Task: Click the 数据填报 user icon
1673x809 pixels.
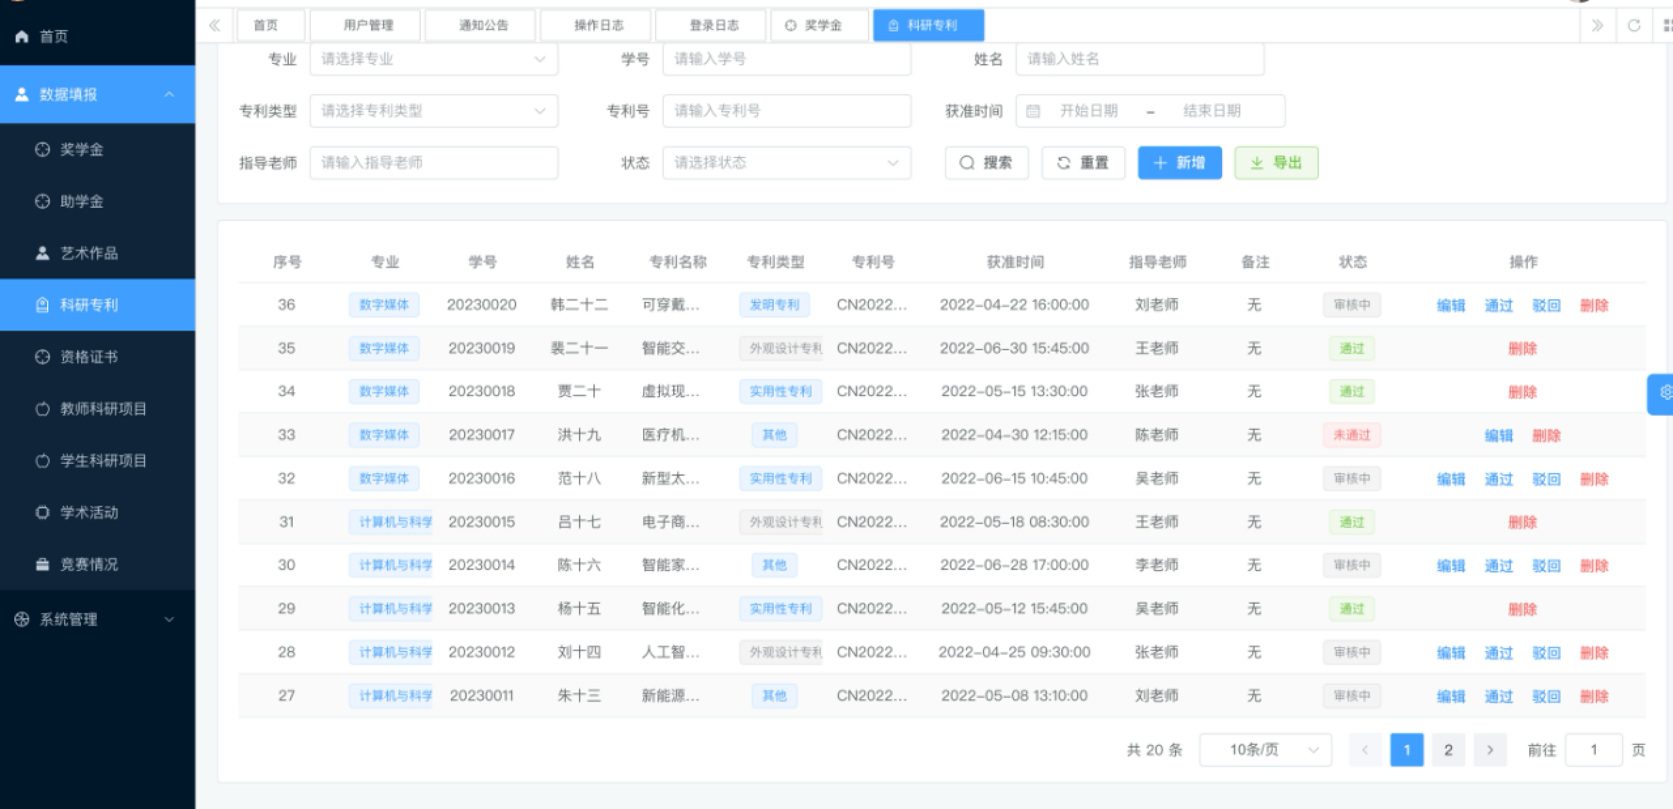Action: coord(22,94)
